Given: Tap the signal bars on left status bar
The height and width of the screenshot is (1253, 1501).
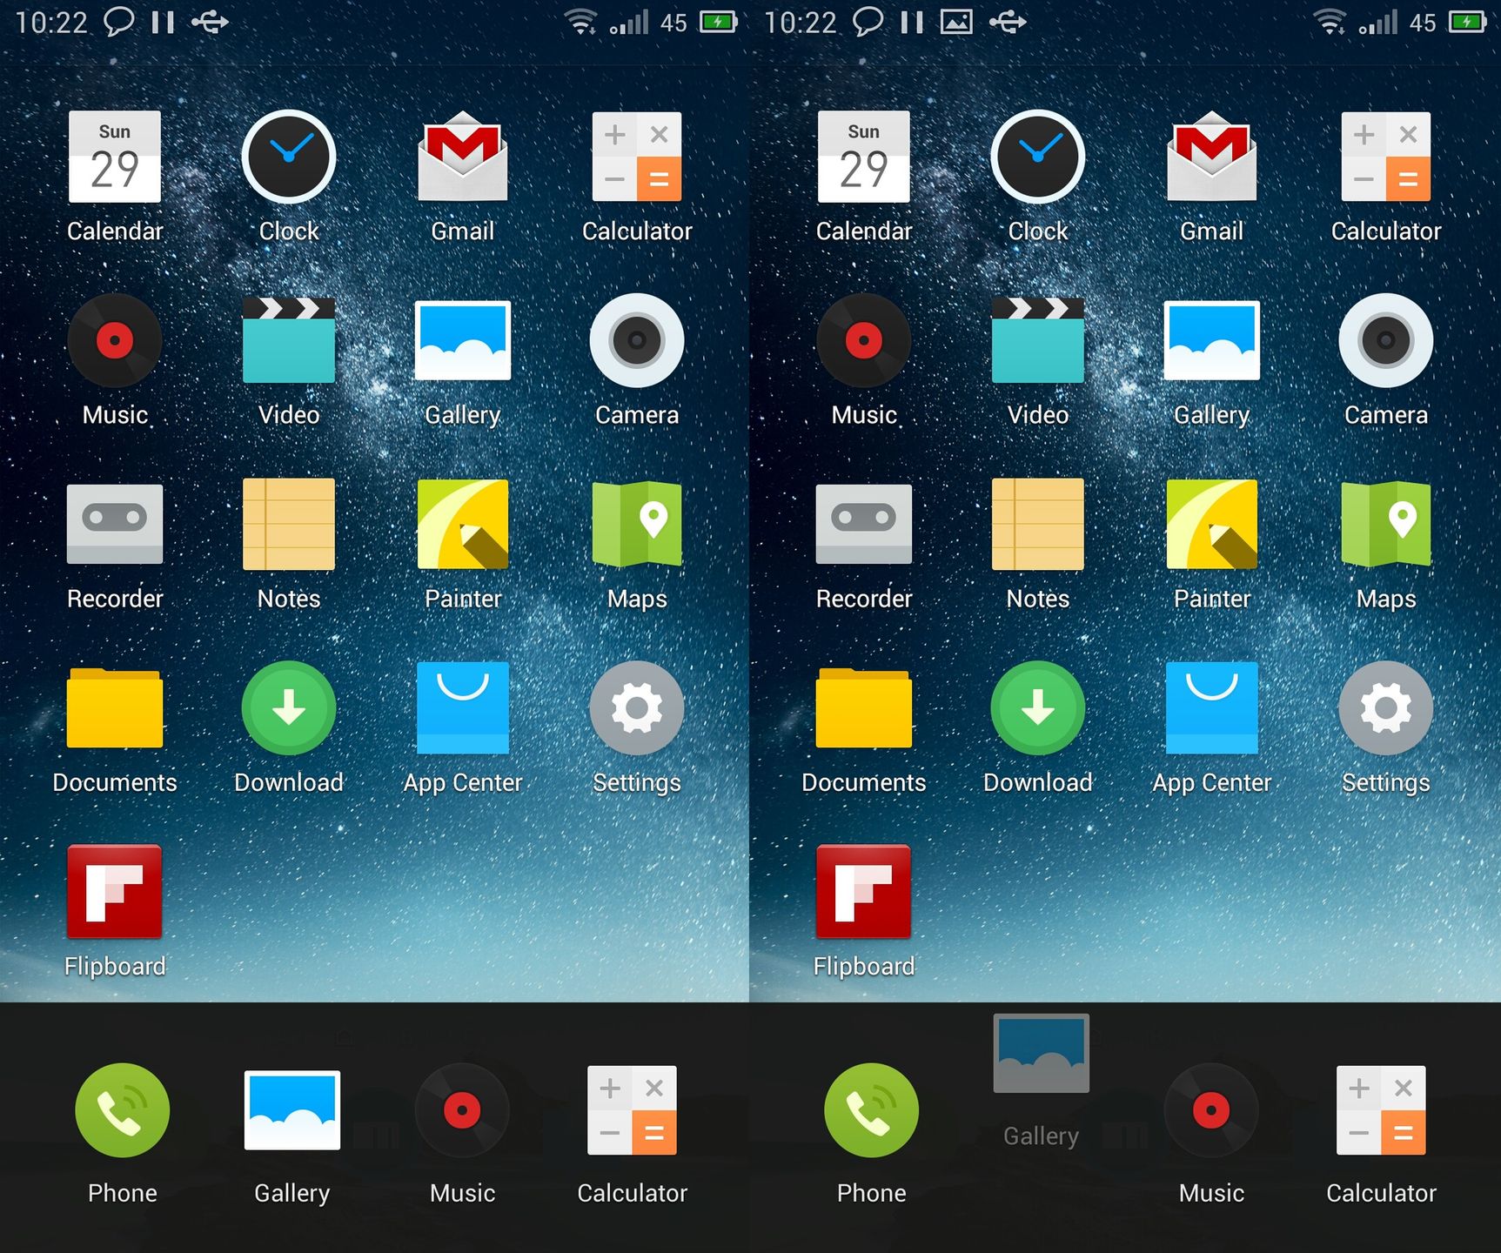Looking at the screenshot, I should [x=629, y=22].
